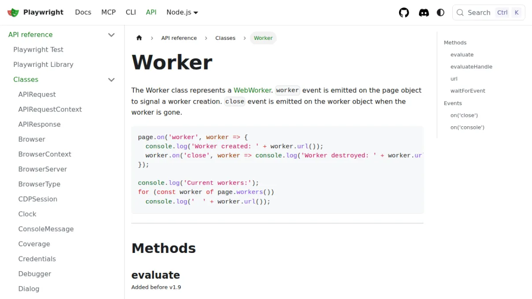Open the GitHub repository icon

404,12
